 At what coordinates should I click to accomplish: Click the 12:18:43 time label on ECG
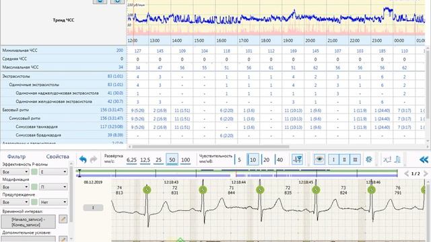click(171, 182)
